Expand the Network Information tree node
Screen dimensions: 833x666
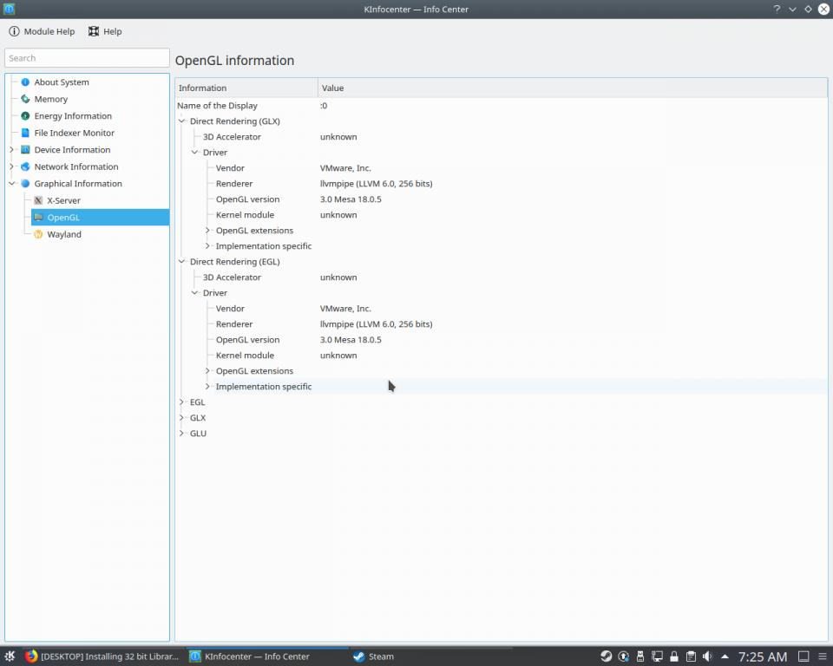12,166
